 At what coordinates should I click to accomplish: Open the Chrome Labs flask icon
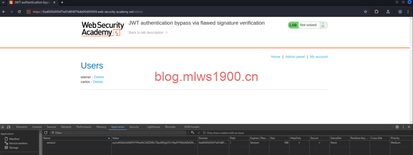pos(388,12)
